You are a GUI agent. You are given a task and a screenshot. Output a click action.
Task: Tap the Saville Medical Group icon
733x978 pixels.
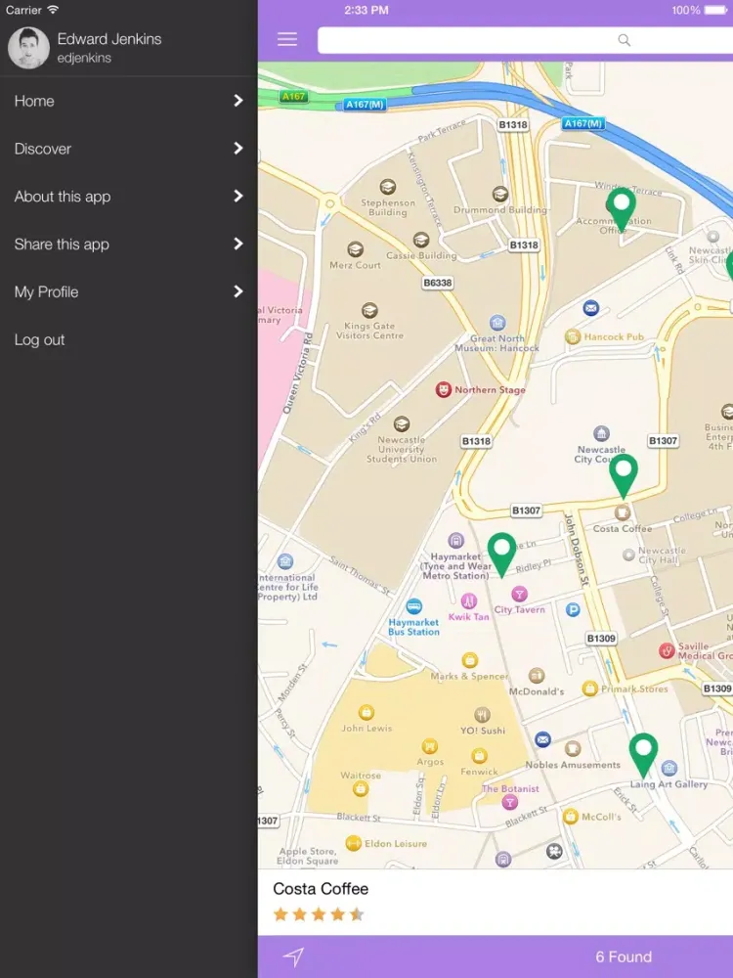pyautogui.click(x=667, y=651)
